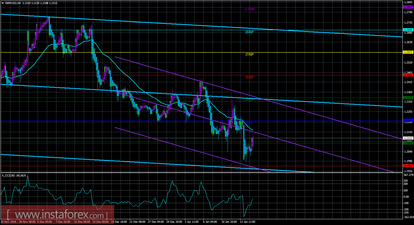Select the [7/8]P Murray level label
The height and width of the screenshot is (225, 414).
pos(249,54)
